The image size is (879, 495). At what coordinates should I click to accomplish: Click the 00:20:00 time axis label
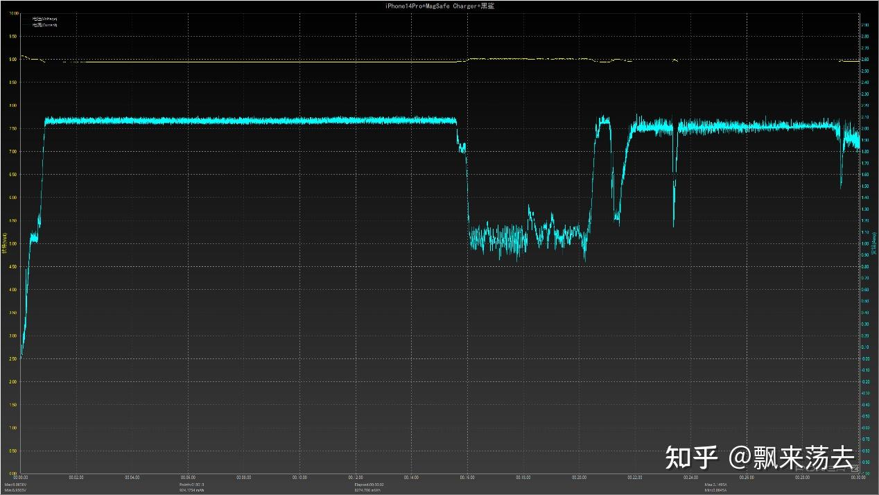(579, 478)
